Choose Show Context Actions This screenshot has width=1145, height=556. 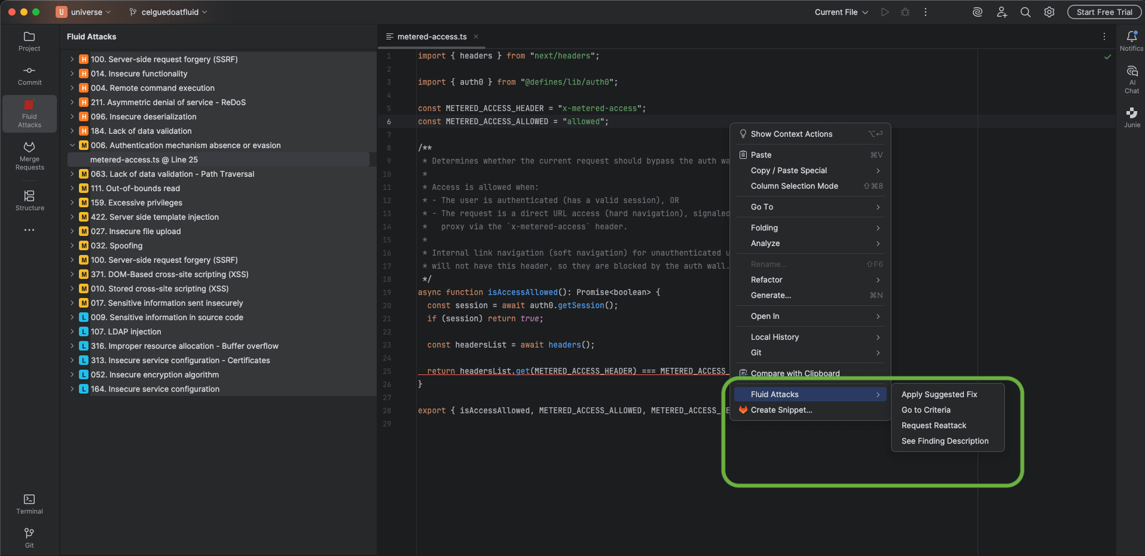coord(810,134)
